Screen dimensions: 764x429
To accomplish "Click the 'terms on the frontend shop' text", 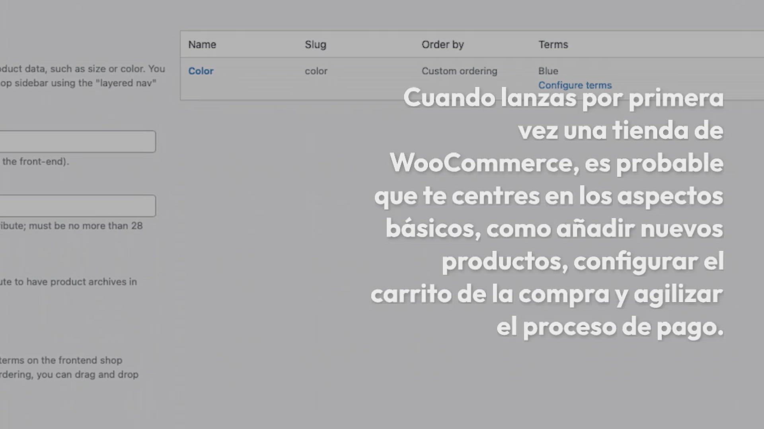I will [60, 360].
